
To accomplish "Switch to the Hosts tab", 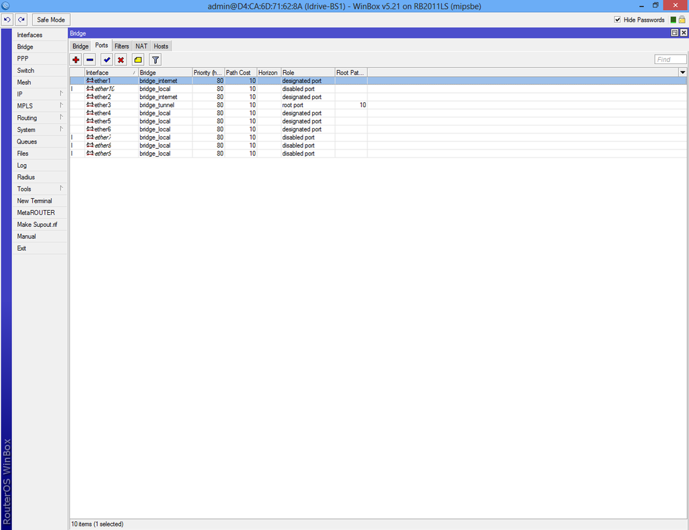I will pos(161,46).
